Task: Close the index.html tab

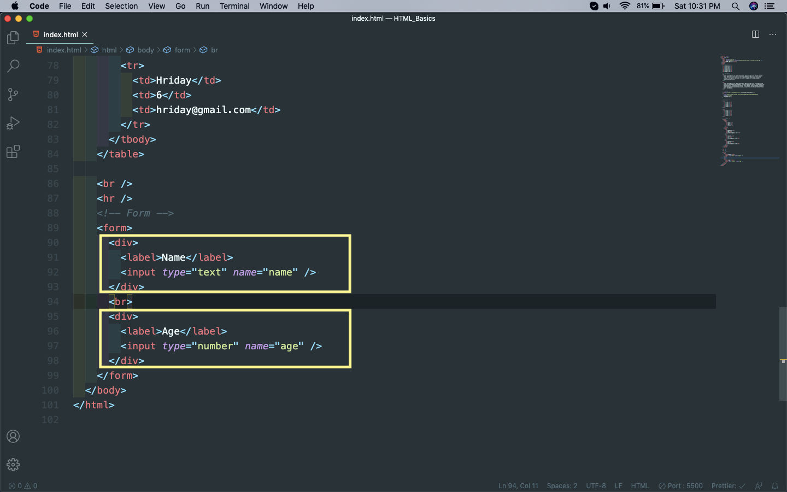Action: click(85, 34)
